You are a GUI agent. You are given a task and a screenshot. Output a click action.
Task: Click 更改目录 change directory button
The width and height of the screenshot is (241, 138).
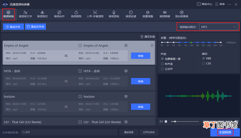[x=129, y=132]
